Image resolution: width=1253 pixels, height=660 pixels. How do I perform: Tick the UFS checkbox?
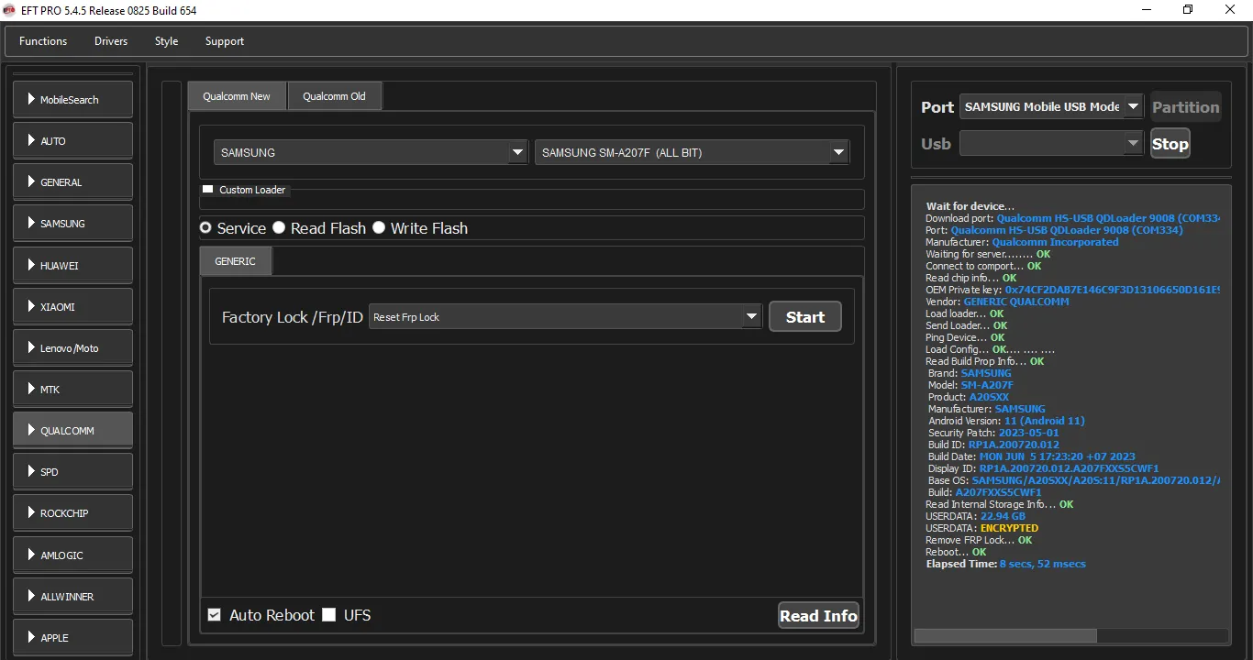(x=329, y=615)
